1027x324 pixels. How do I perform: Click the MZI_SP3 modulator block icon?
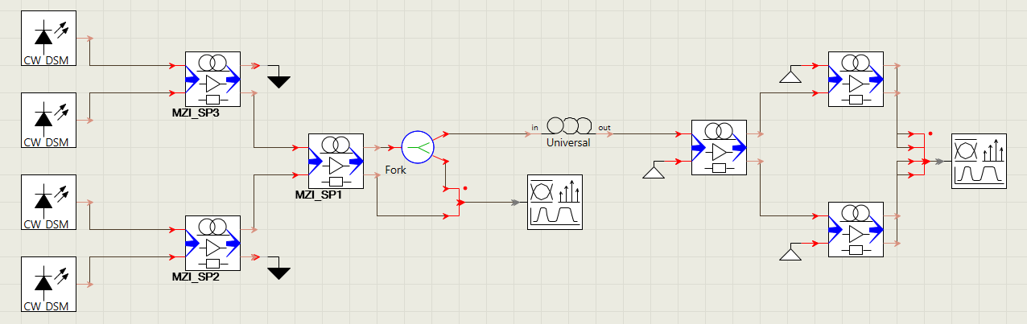point(212,80)
